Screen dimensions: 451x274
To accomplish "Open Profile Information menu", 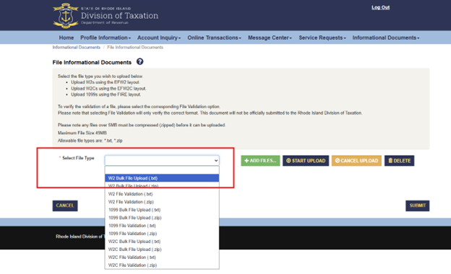I will (106, 37).
